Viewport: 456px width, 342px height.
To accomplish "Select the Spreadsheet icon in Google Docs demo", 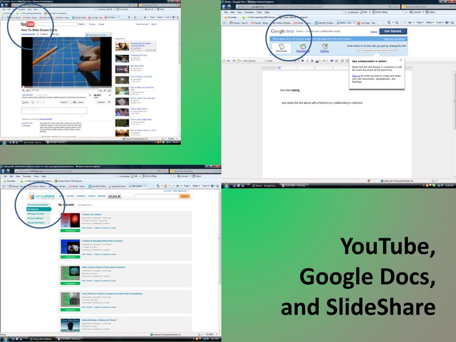I will (x=303, y=48).
